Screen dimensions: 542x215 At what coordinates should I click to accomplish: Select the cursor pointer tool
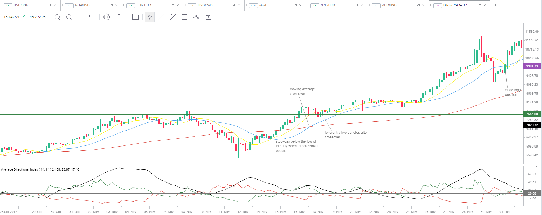(150, 17)
